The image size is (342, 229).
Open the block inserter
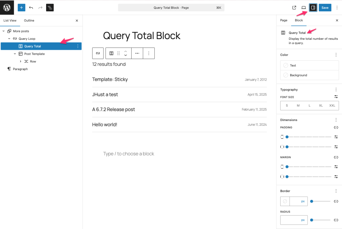[x=21, y=7]
